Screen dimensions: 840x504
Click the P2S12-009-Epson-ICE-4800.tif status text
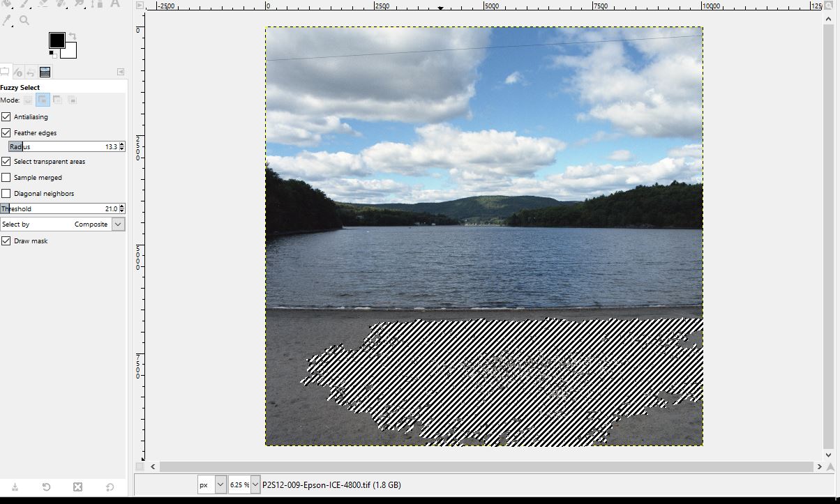click(x=332, y=484)
